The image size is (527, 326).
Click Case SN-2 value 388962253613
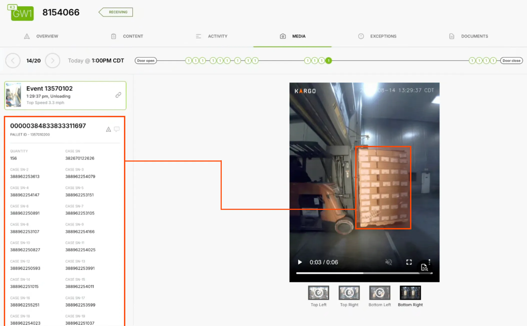pos(25,176)
